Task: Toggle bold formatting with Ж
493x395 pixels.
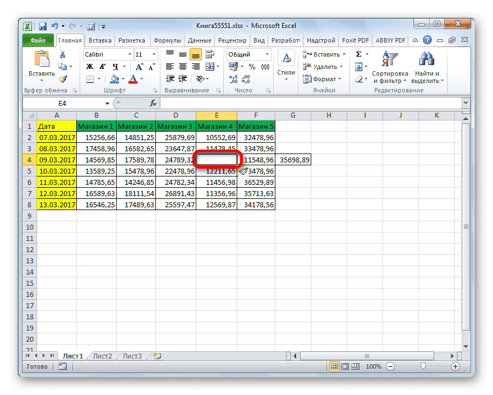Action: 89,66
